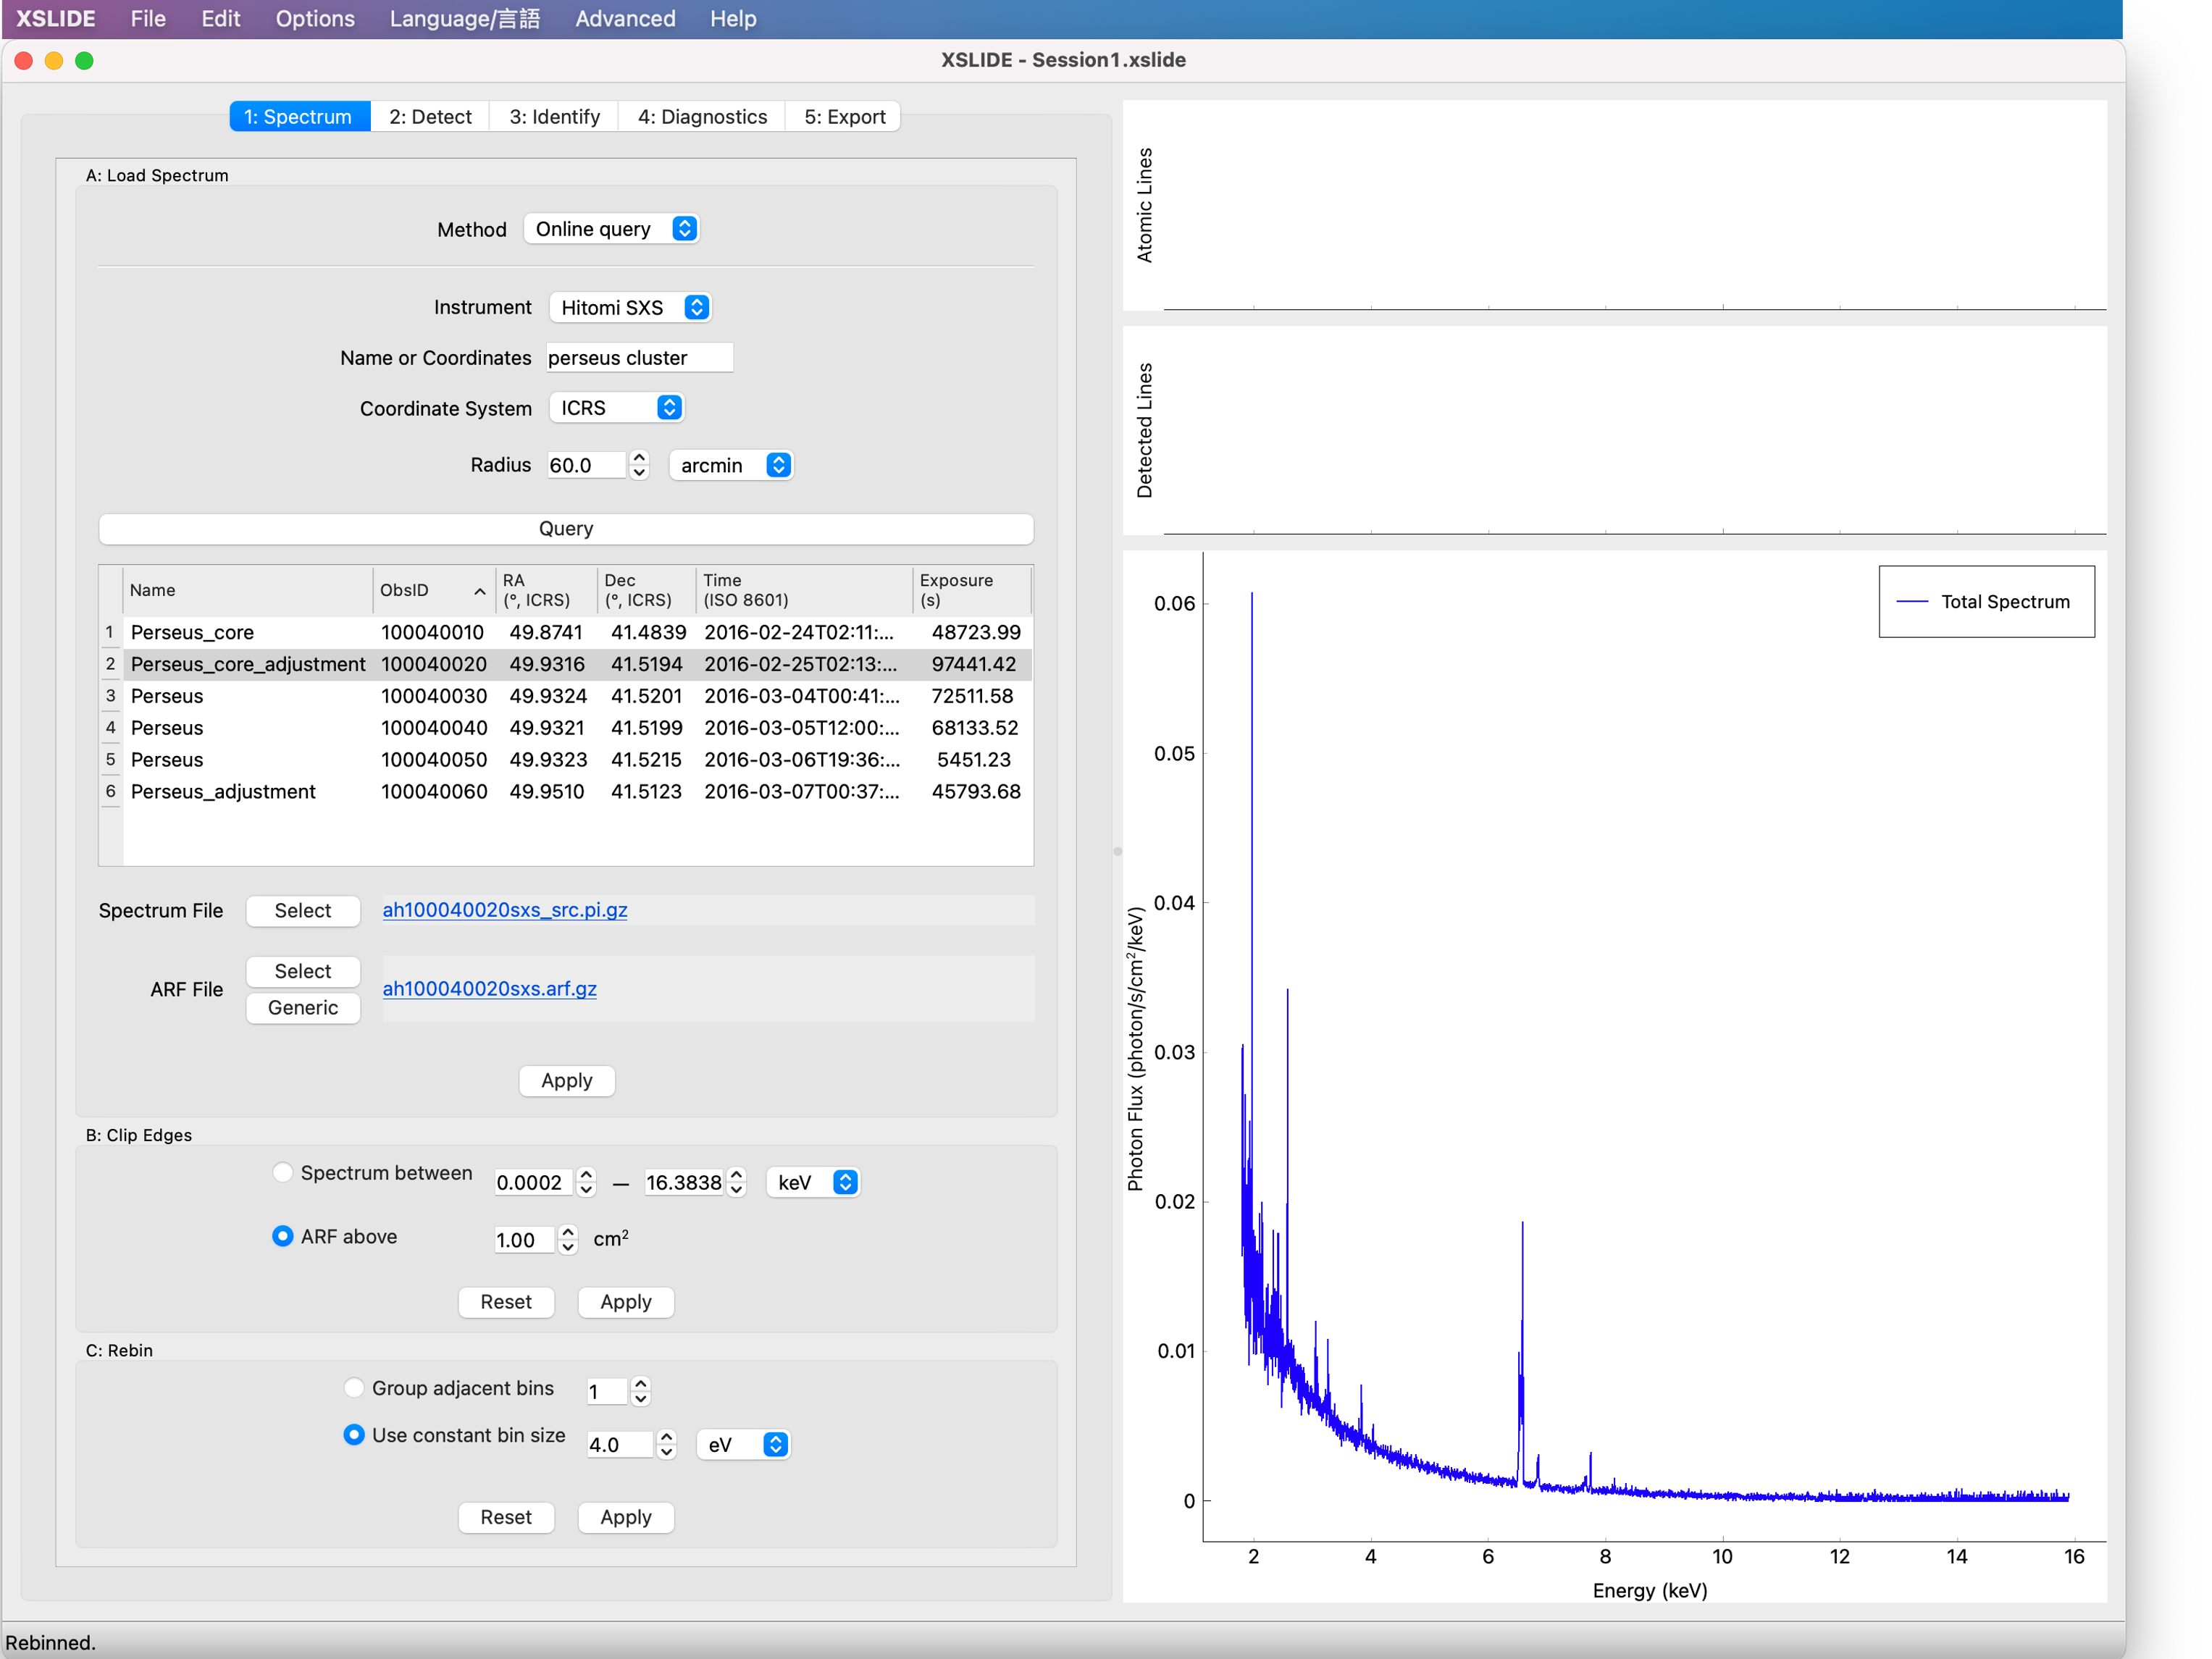
Task: Open the Instrument dropdown showing Hitomi SXS
Action: click(x=630, y=307)
